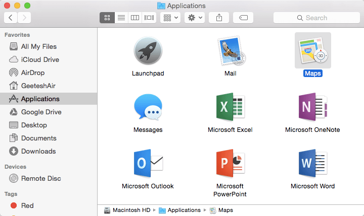Image resolution: width=364 pixels, height=216 pixels.
Task: Open the item arrangement dropdown
Action: pyautogui.click(x=170, y=18)
